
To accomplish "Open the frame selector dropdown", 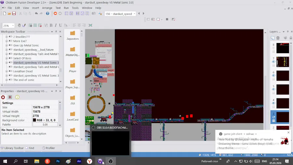I will [x=134, y=14].
